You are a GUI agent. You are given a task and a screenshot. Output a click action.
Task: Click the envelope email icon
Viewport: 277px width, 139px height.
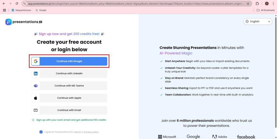tap(36, 110)
